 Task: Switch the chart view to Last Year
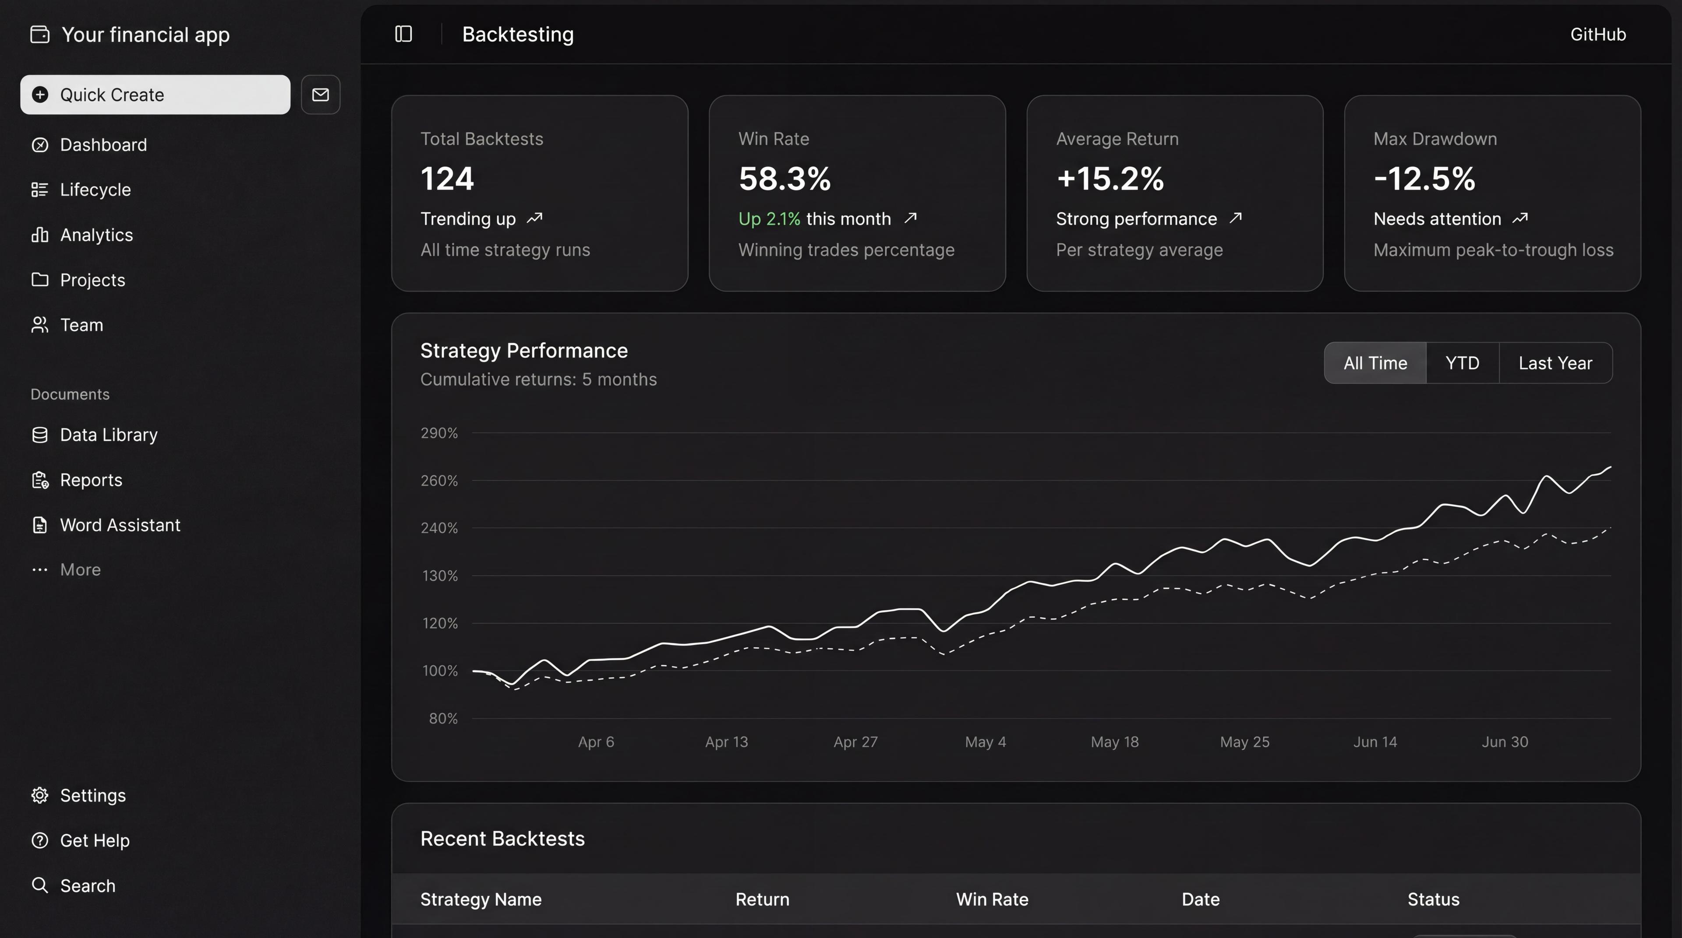click(x=1555, y=363)
